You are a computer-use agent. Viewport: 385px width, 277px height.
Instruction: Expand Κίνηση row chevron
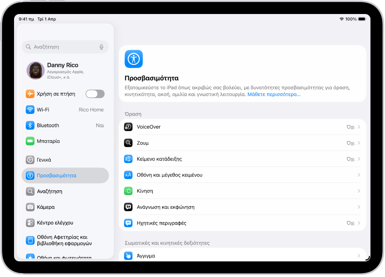pos(359,191)
